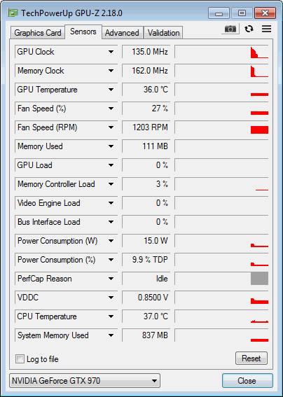Click the Reset button

[251, 358]
